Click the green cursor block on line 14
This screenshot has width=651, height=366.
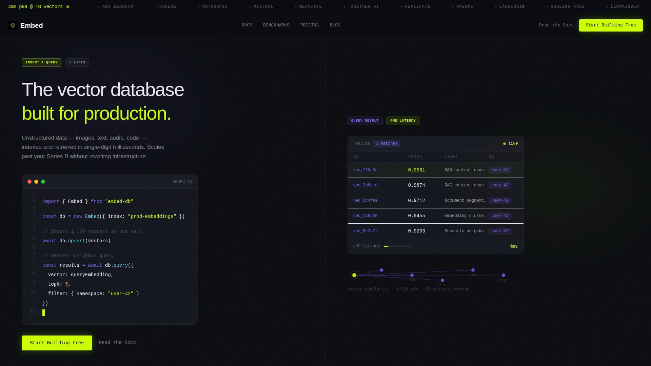(x=44, y=313)
